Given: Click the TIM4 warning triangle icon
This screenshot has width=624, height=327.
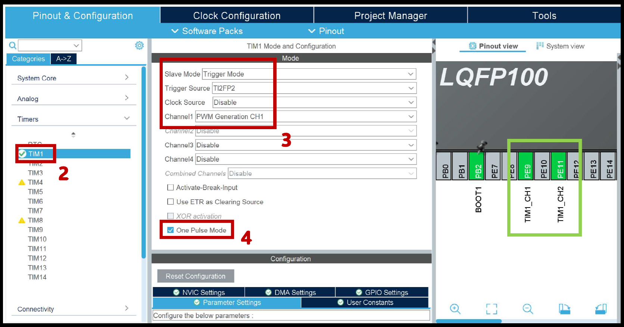Looking at the screenshot, I should (22, 182).
